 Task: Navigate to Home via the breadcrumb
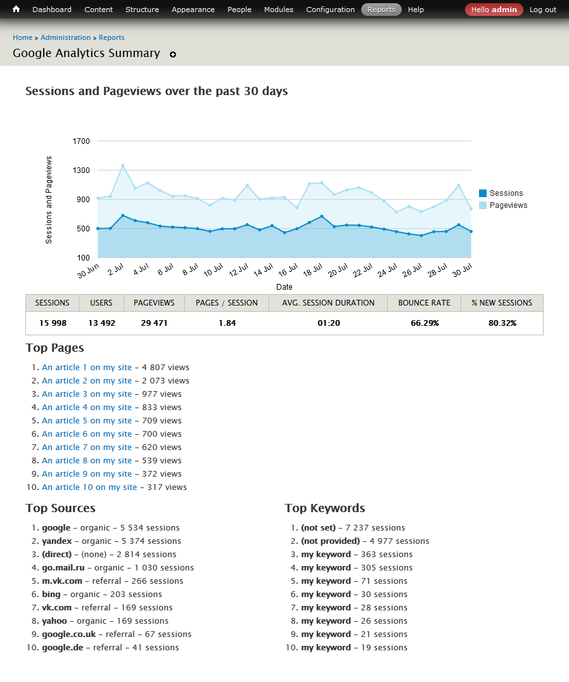click(22, 37)
